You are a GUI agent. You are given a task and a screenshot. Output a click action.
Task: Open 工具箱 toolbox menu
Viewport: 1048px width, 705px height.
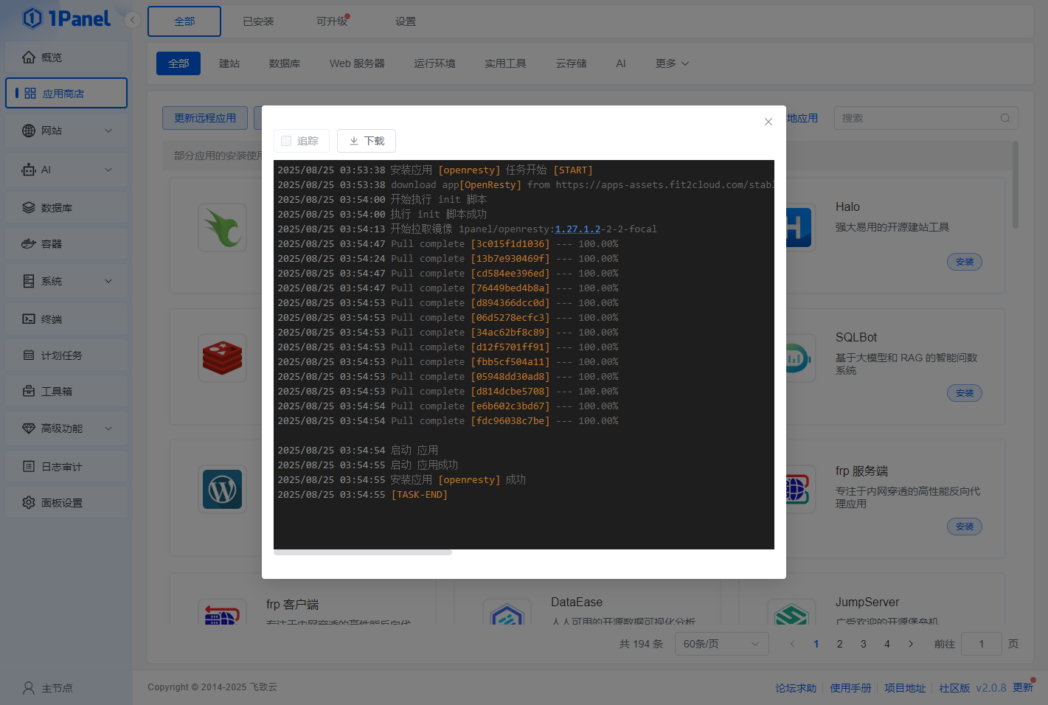(66, 392)
